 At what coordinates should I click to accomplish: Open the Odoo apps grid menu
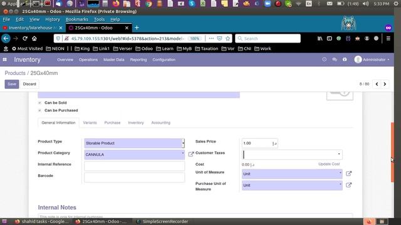[4, 59]
